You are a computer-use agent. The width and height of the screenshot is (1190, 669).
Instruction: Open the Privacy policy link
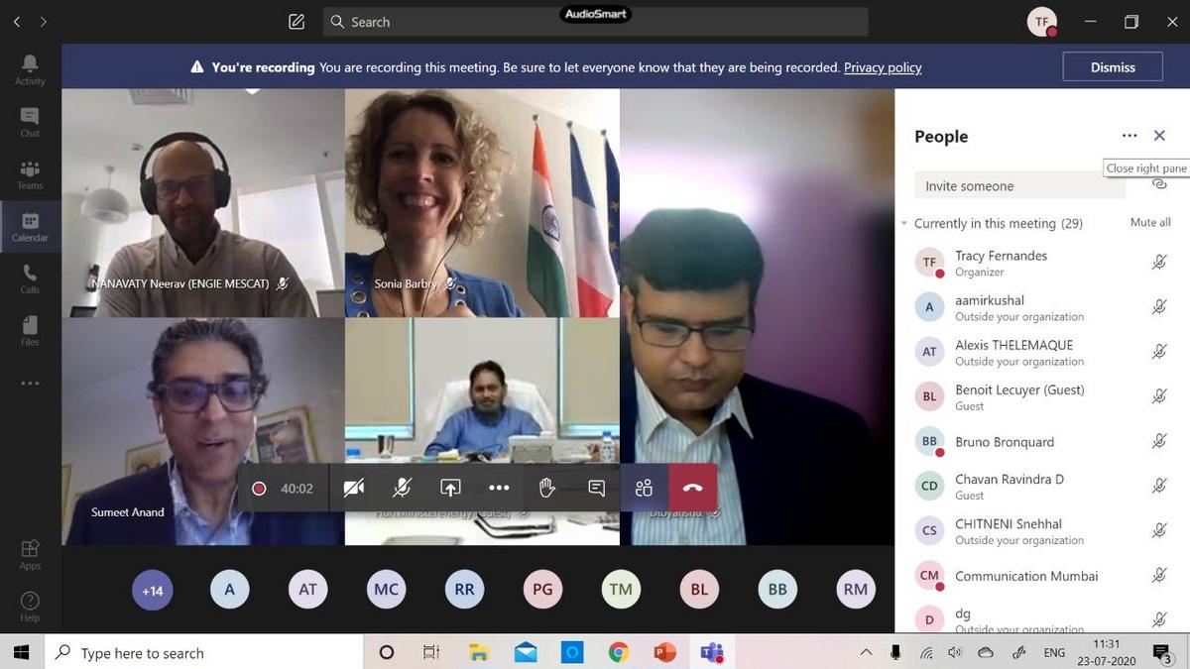point(882,67)
